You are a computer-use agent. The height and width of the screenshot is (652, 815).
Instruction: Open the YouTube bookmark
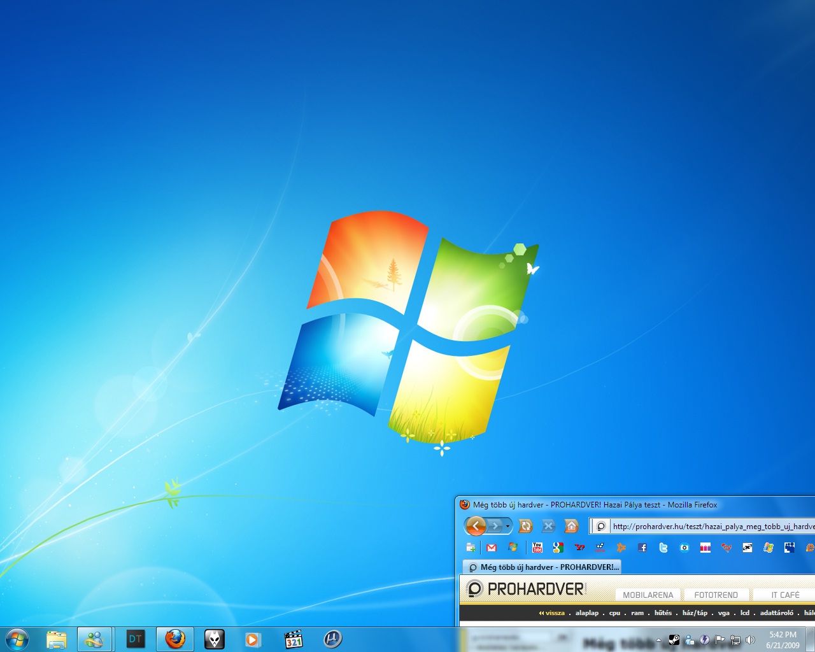(x=537, y=548)
